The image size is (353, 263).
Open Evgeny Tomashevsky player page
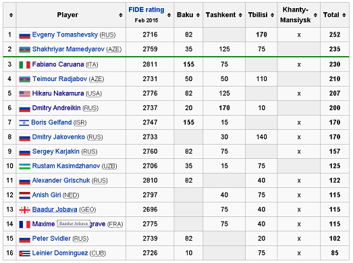pyautogui.click(x=65, y=34)
